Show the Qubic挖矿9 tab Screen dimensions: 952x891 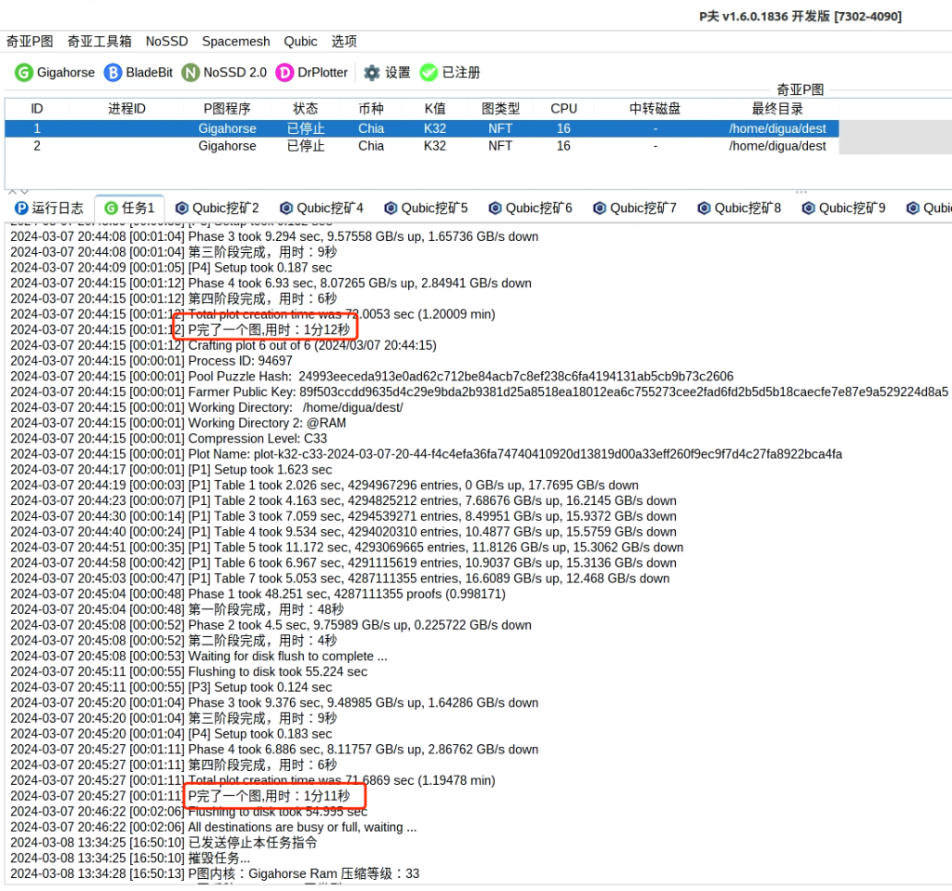point(842,208)
